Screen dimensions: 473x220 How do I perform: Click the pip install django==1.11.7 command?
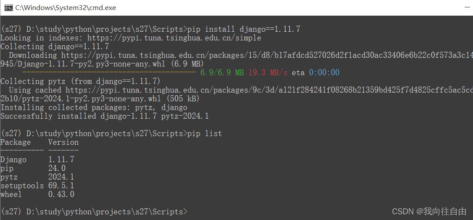point(244,29)
